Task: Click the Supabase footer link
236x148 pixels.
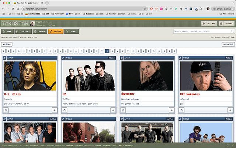Action: (107, 145)
